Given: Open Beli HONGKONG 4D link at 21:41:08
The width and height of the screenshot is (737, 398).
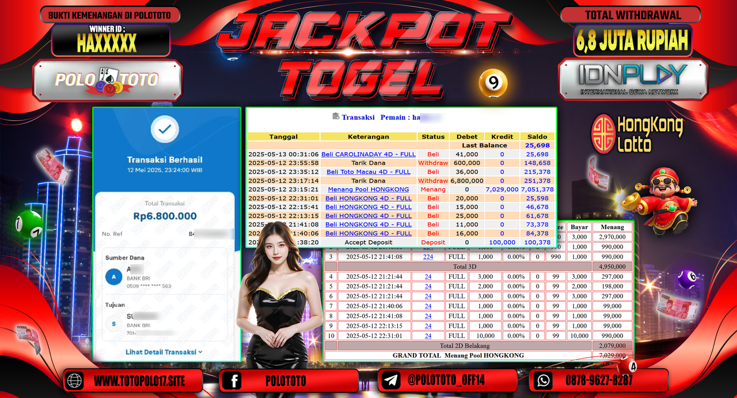Looking at the screenshot, I should point(368,224).
